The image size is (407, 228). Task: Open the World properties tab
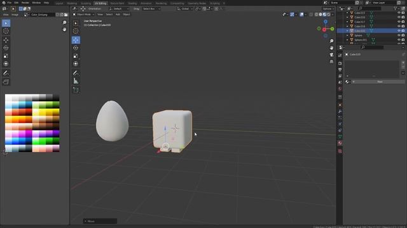pos(340,89)
